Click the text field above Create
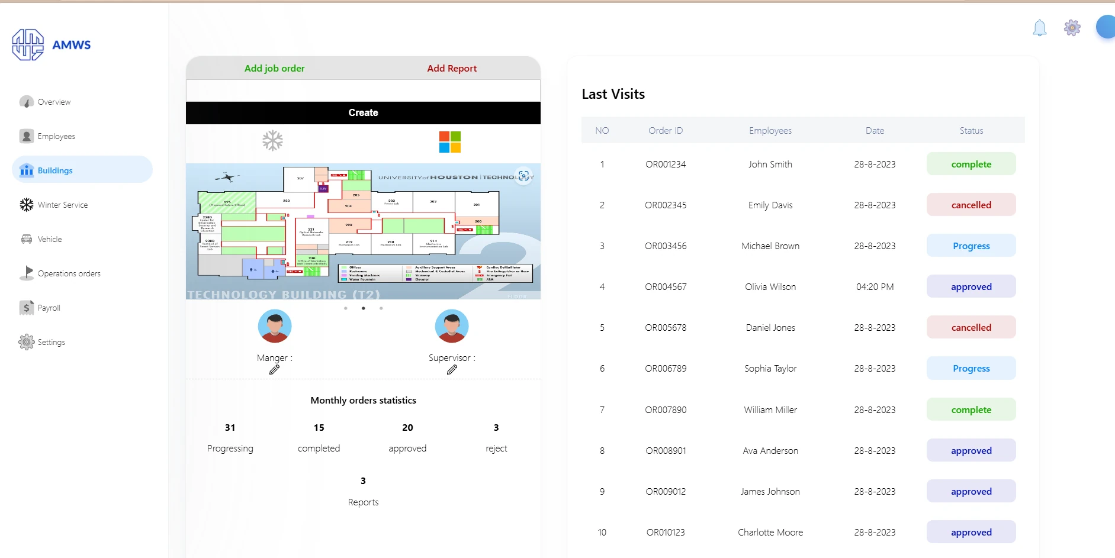1115x558 pixels. point(362,91)
